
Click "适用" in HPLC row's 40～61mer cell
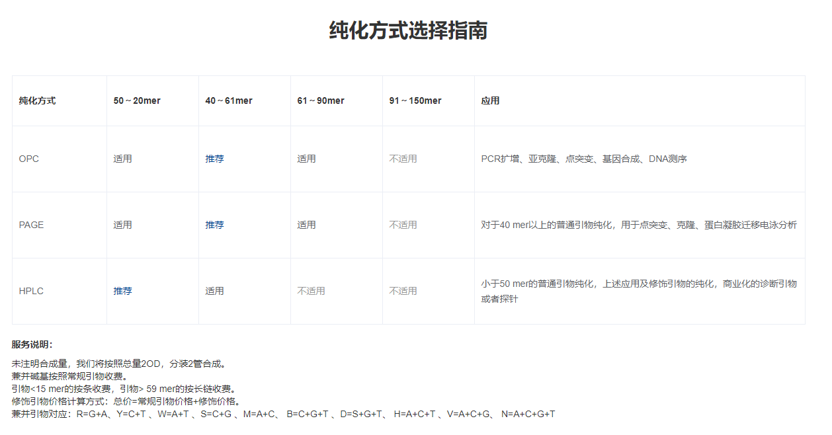pyautogui.click(x=214, y=292)
